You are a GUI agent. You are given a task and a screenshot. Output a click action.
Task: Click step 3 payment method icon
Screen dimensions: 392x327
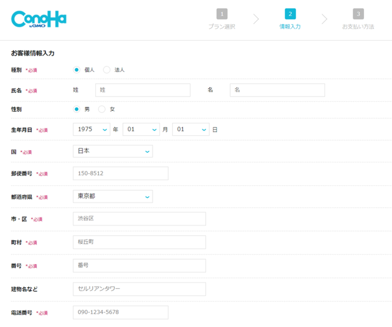(x=358, y=14)
